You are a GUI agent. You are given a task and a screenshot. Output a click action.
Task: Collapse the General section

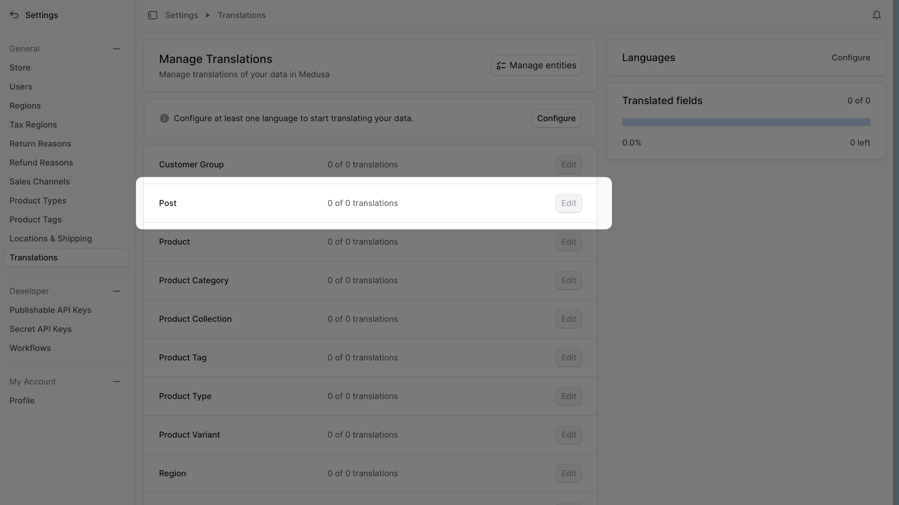(117, 49)
